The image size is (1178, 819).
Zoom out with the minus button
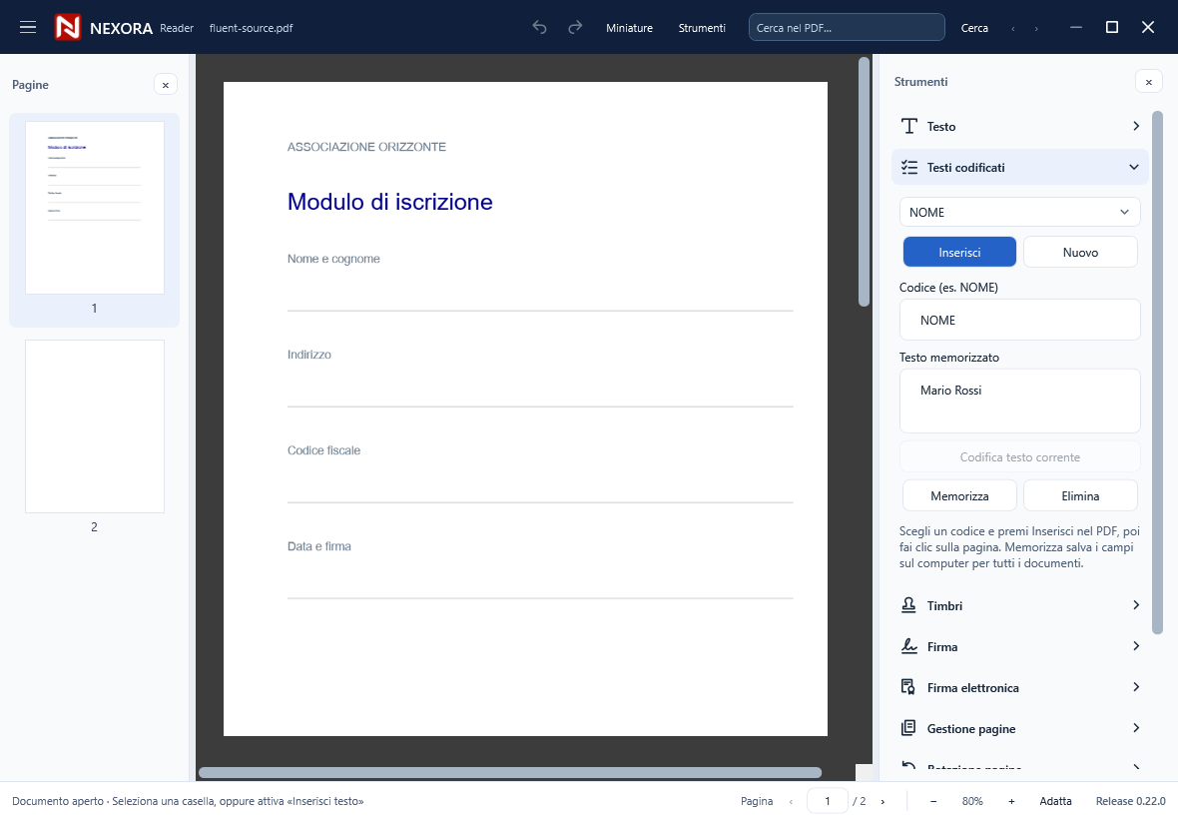(x=933, y=801)
